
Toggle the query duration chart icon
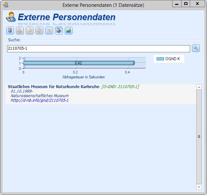tap(69, 31)
